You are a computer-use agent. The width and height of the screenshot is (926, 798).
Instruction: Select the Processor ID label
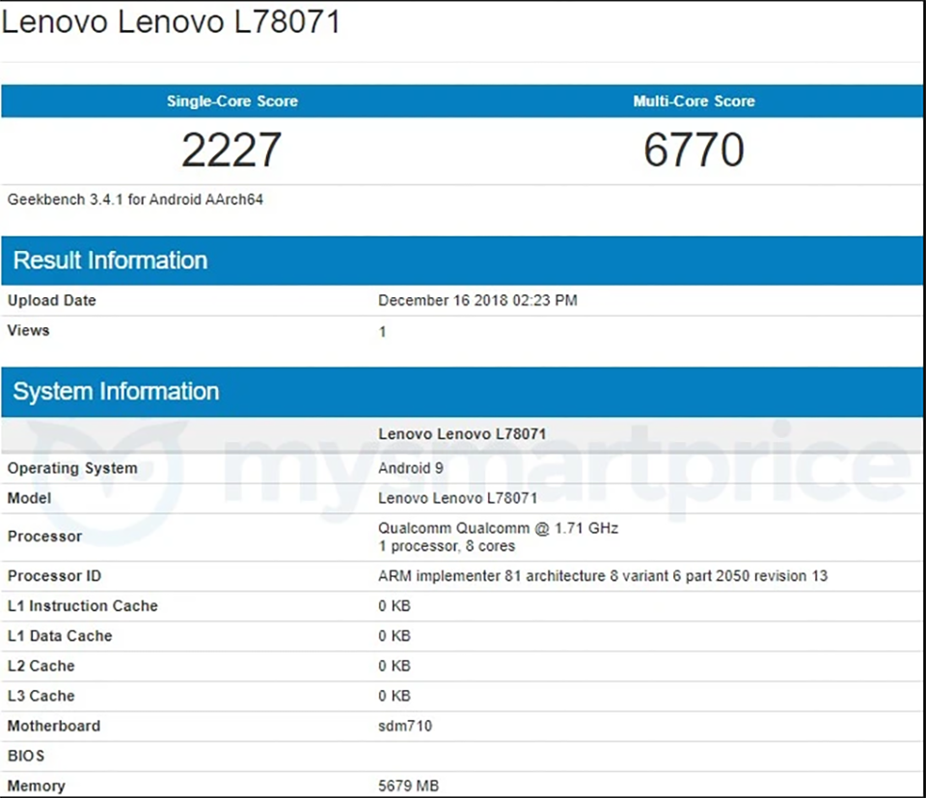(54, 576)
